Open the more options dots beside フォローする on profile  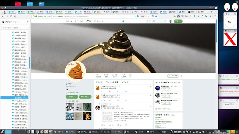181,76
